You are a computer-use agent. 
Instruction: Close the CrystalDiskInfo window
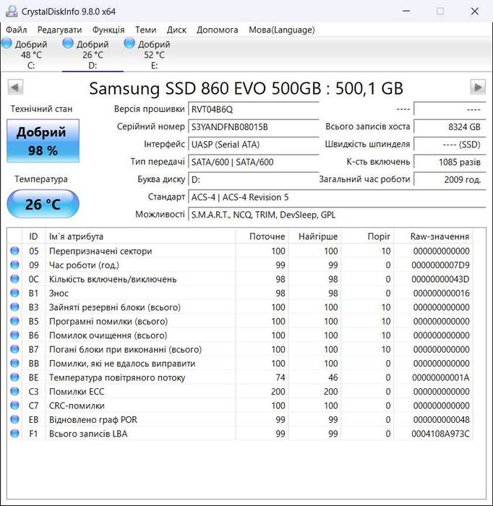coord(475,12)
